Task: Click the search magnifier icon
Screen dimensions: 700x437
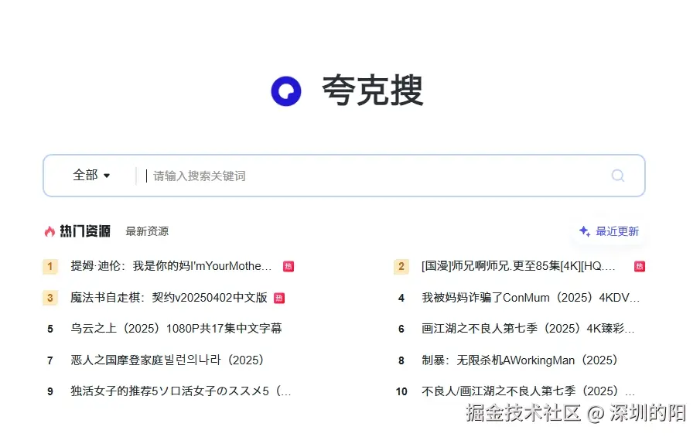Action: pos(617,176)
